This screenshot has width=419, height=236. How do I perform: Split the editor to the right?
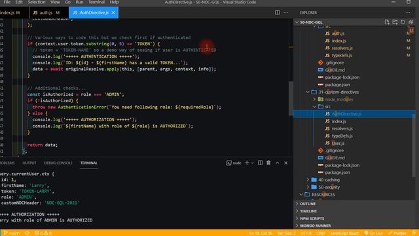278,12
